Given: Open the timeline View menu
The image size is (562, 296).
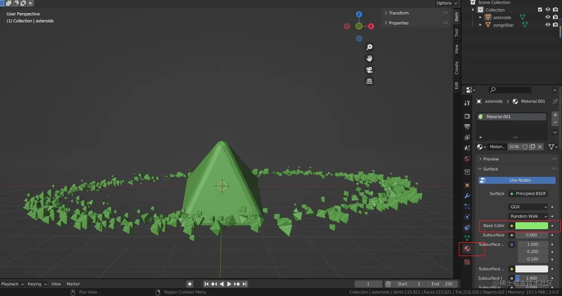Looking at the screenshot, I should [56, 284].
